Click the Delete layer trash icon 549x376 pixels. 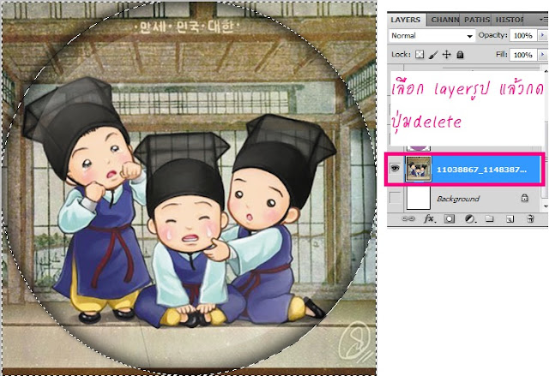tap(530, 218)
